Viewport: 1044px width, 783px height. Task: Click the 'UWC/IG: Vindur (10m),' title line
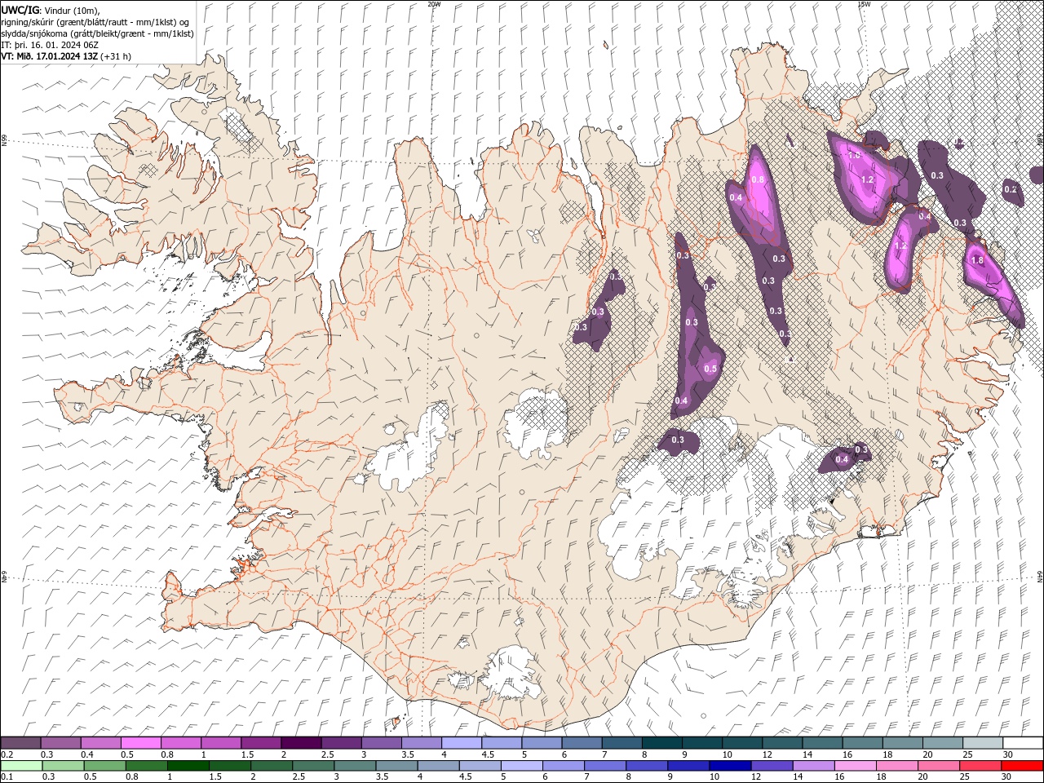click(51, 10)
